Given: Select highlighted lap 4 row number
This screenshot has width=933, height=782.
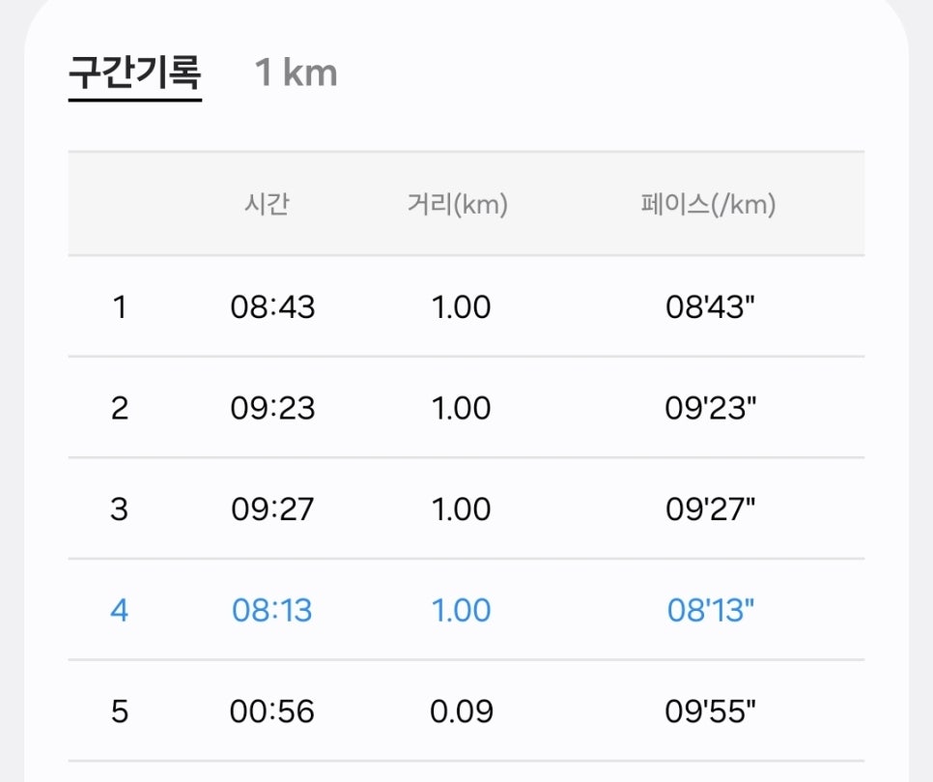Looking at the screenshot, I should click(120, 611).
